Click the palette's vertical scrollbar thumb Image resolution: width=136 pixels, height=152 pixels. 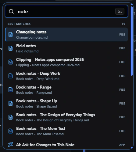coord(132,41)
